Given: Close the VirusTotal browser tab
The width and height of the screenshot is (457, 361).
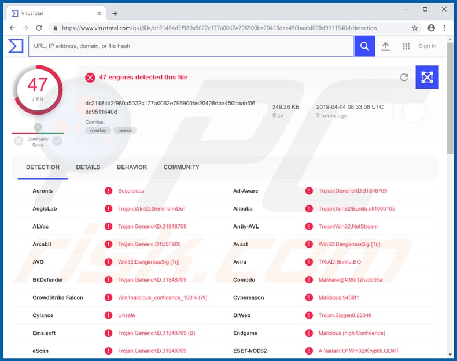Looking at the screenshot, I should coord(99,13).
